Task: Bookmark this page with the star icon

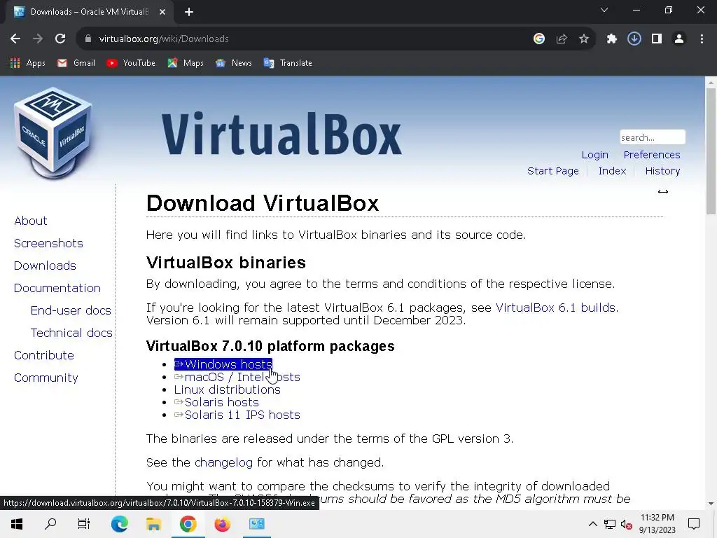Action: (584, 39)
